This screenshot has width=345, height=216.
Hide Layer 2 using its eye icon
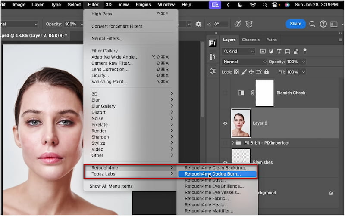(x=225, y=123)
